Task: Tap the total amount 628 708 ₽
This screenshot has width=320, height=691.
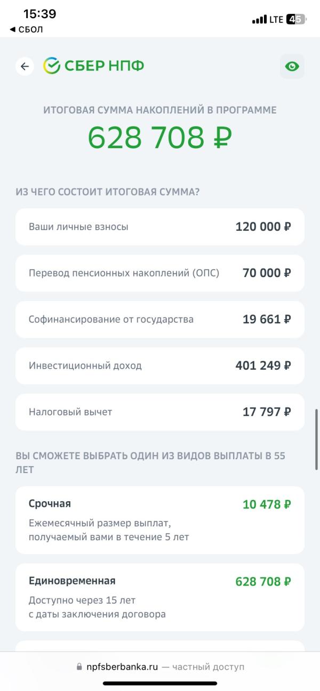Action: tap(160, 137)
